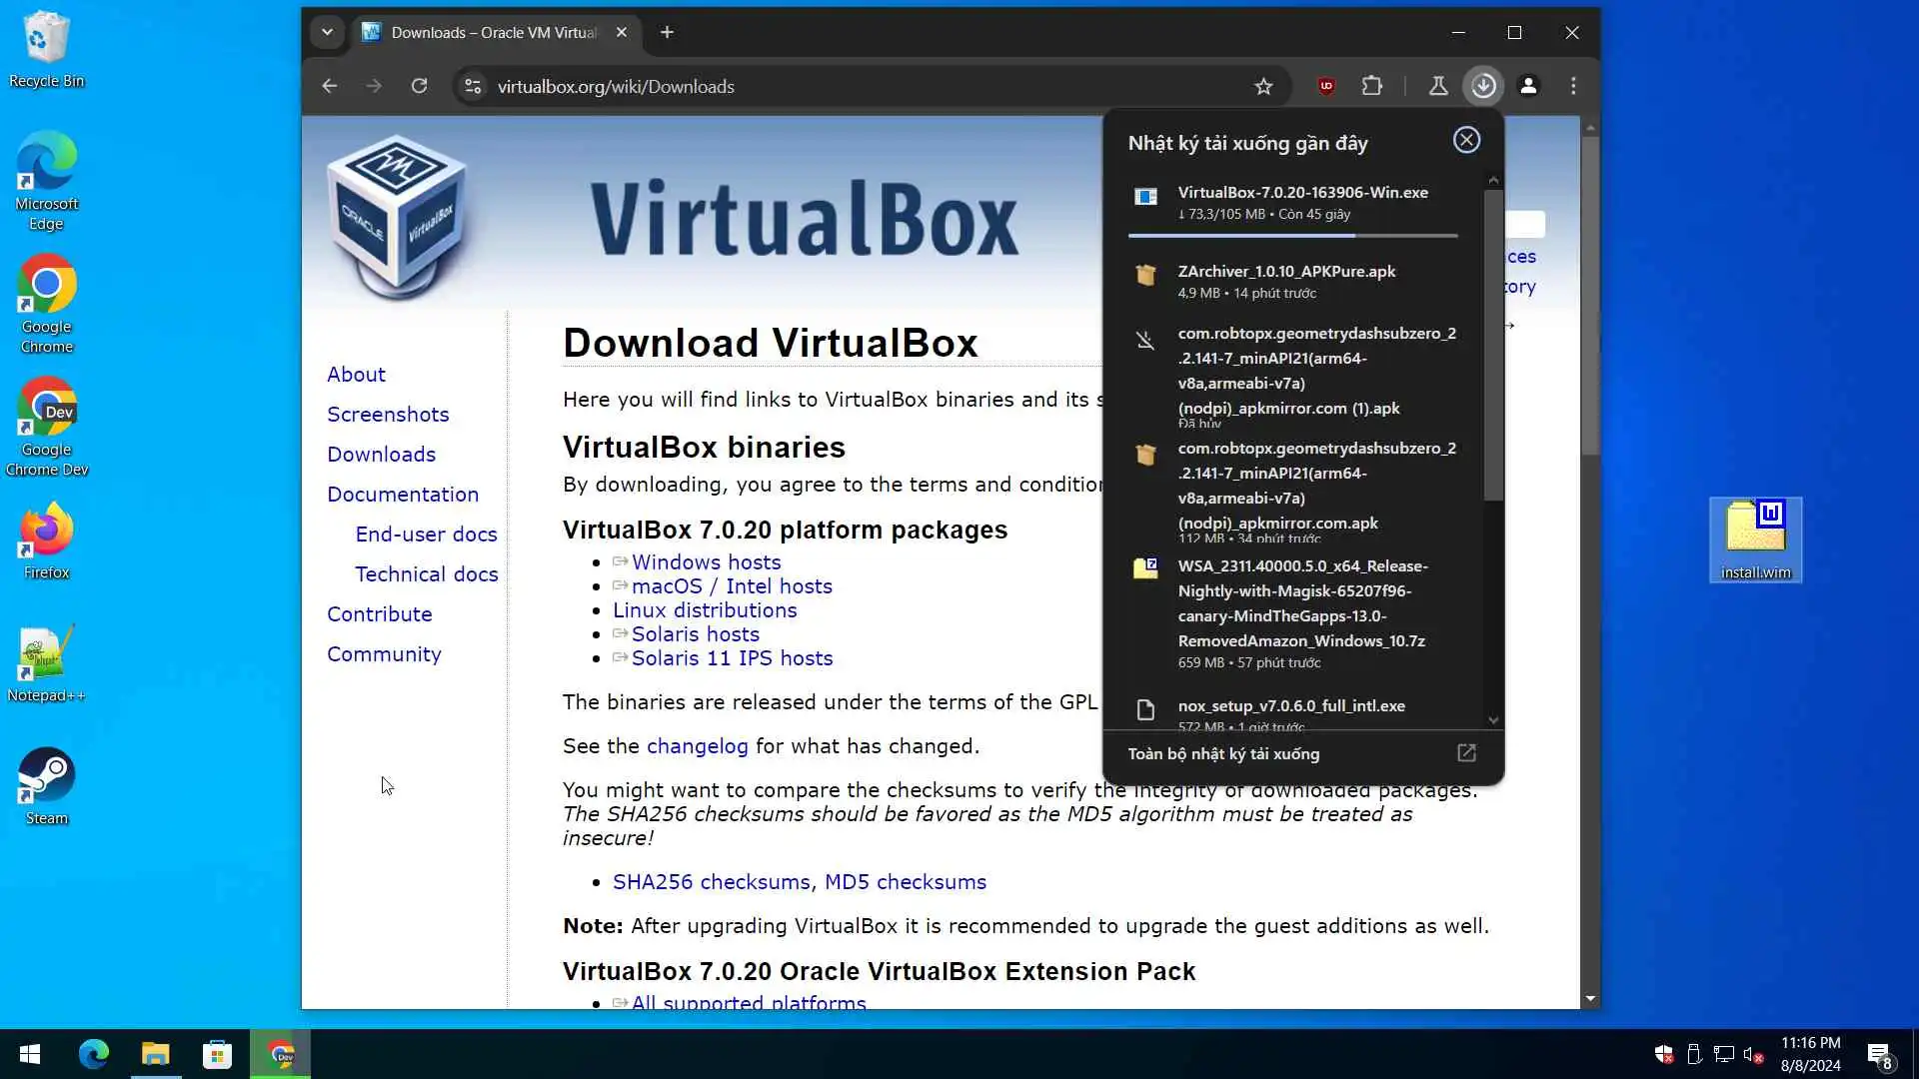This screenshot has width=1919, height=1079.
Task: Open the Chrome profile avatar icon
Action: click(x=1528, y=86)
